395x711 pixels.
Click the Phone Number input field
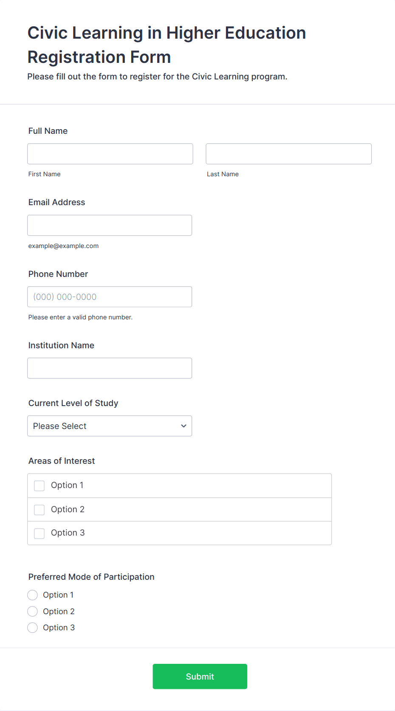[110, 297]
